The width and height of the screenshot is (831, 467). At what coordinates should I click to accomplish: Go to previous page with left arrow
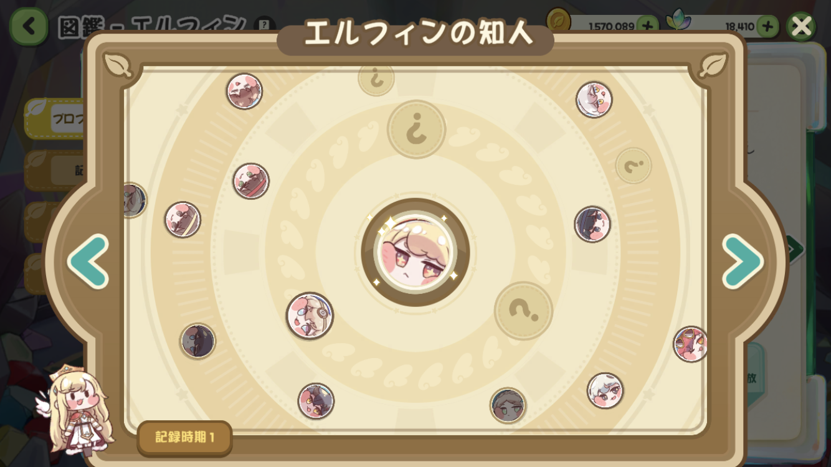coord(88,262)
